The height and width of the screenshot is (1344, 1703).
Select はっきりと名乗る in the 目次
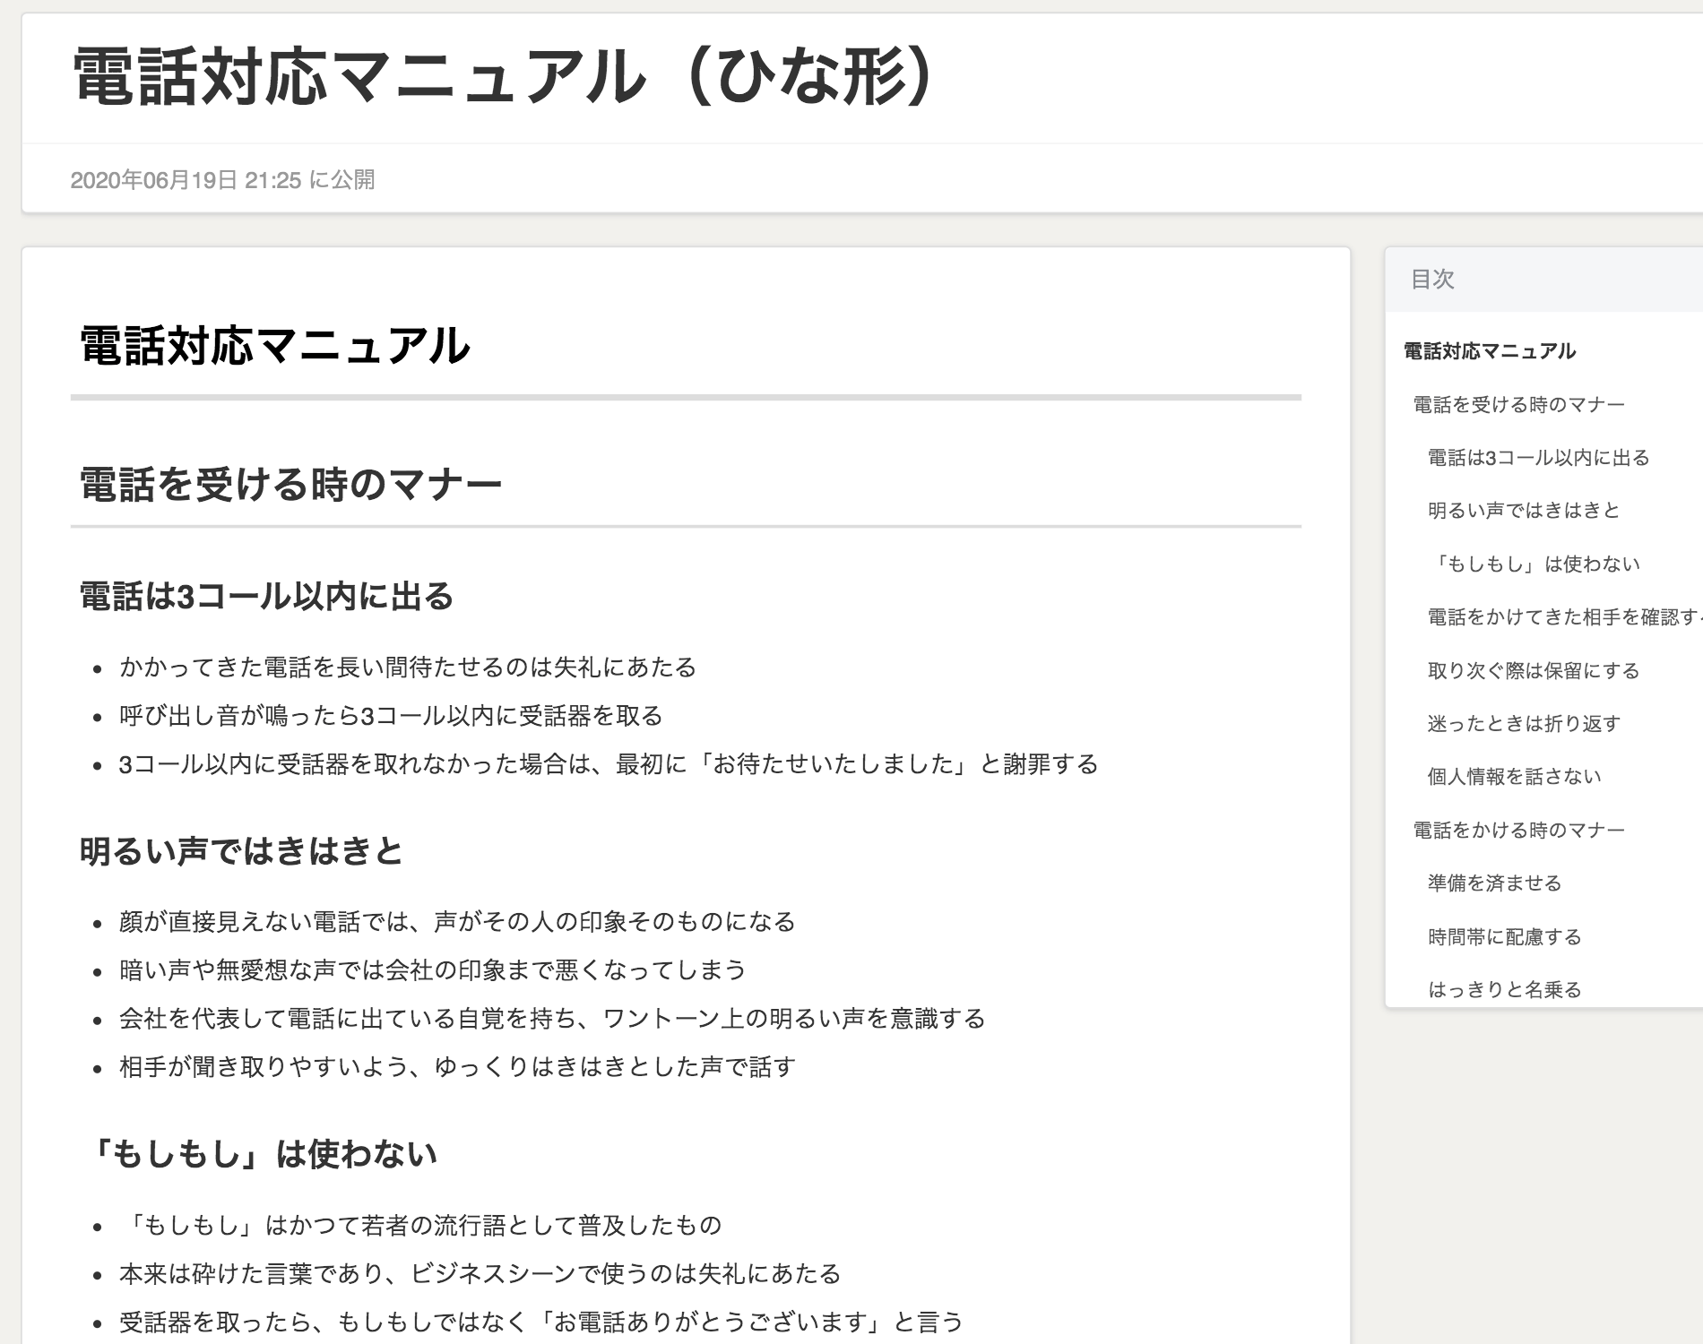click(x=1504, y=989)
